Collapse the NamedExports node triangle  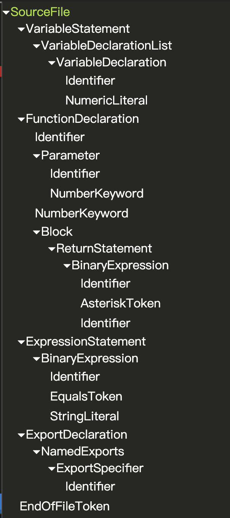(x=37, y=452)
